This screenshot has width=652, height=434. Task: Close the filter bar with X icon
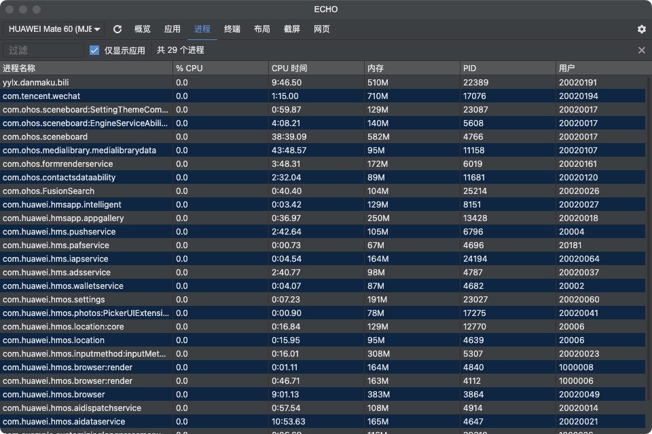[641, 50]
